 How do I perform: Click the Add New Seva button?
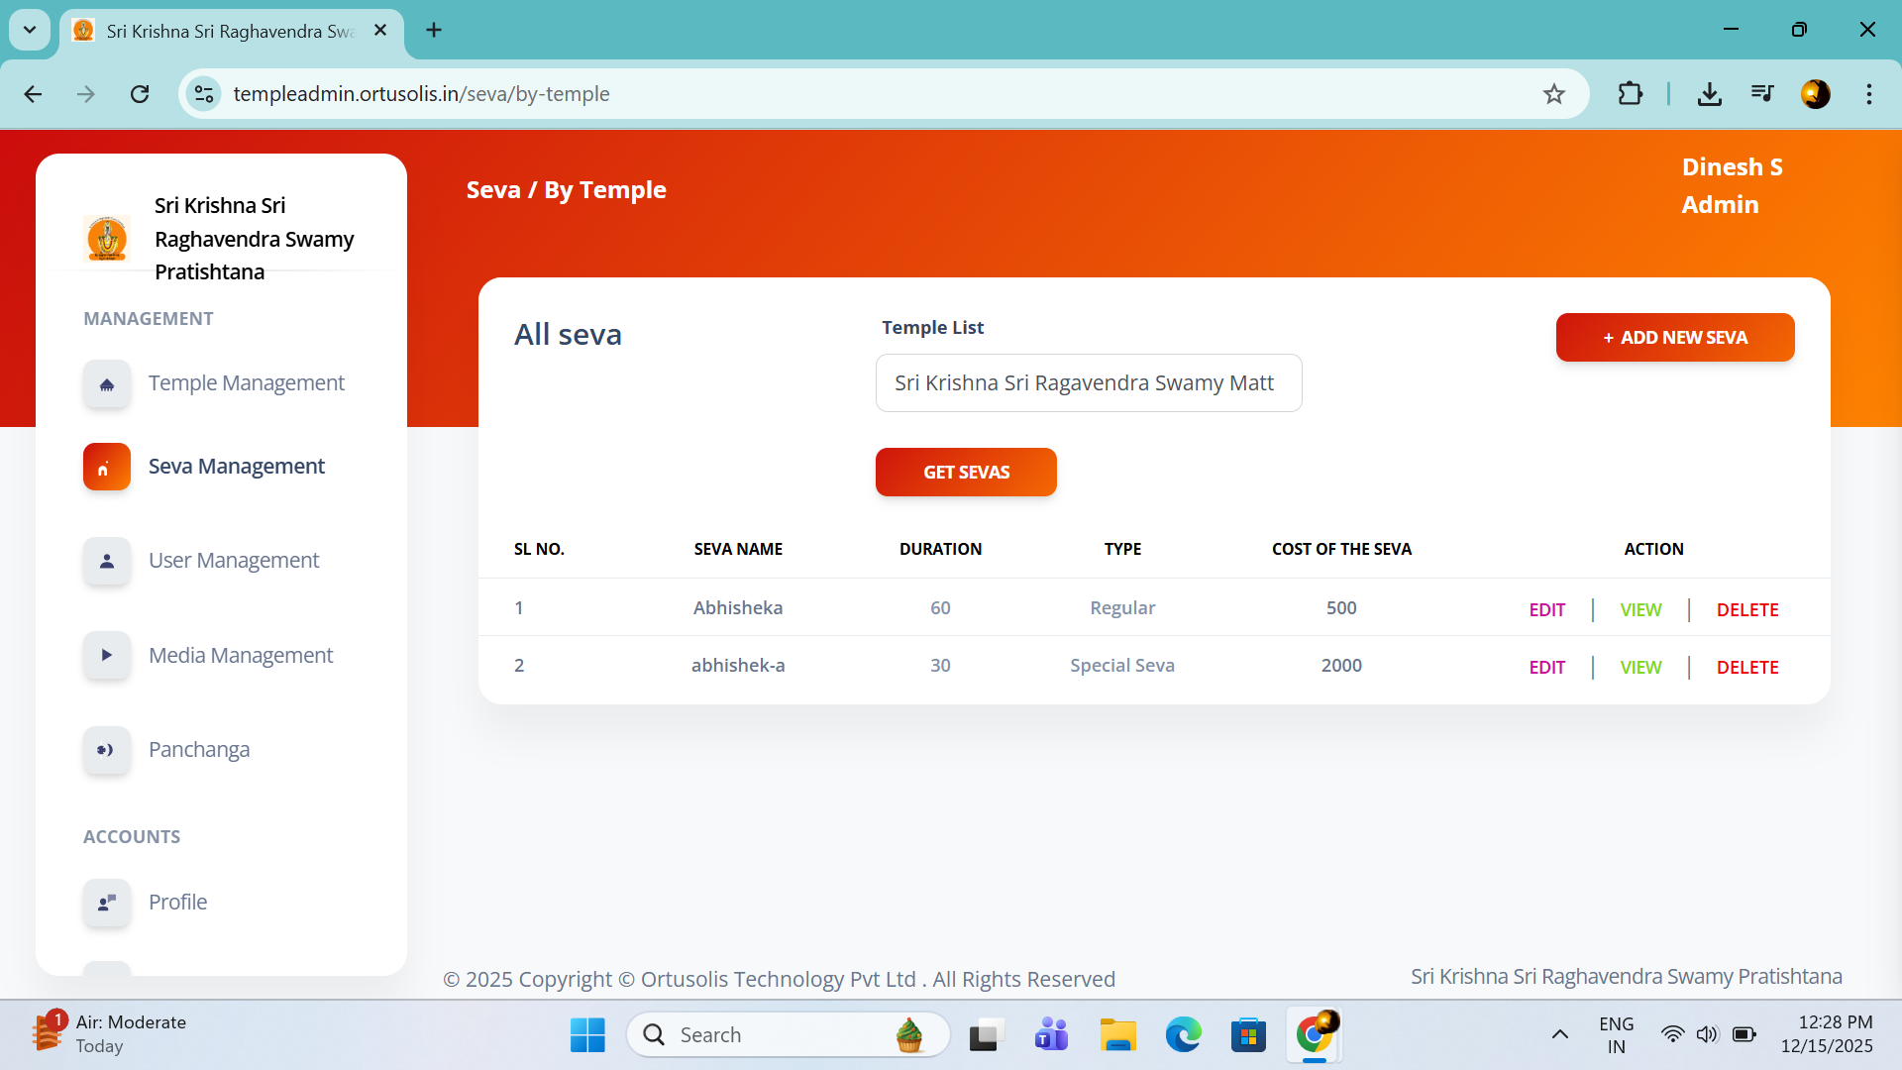coord(1674,338)
